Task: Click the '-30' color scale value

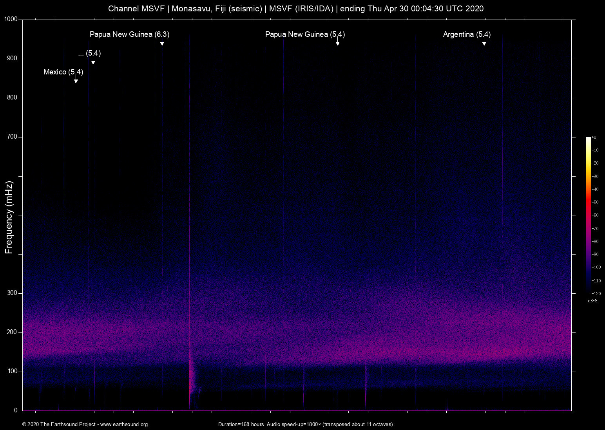Action: point(595,177)
